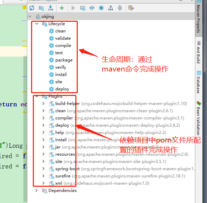Toggle offline mode icon

pos(92,8)
